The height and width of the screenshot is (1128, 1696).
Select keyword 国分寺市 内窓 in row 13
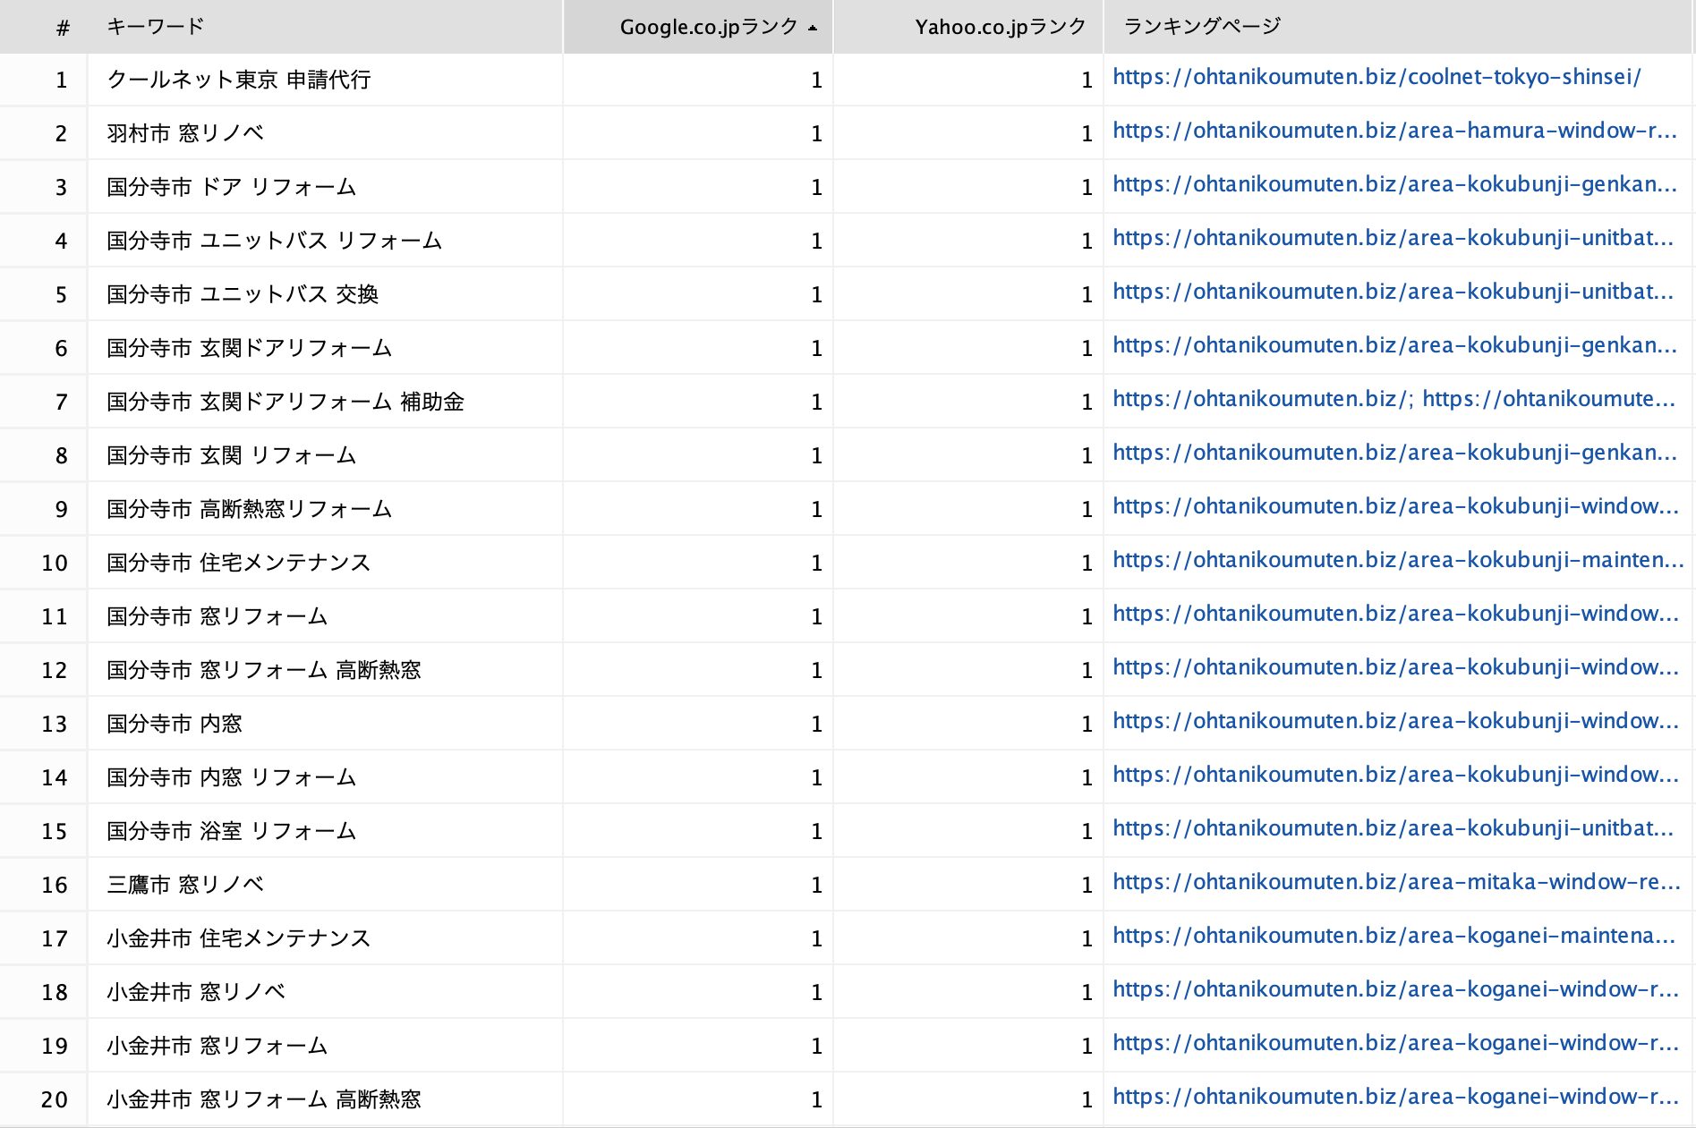coord(174,724)
